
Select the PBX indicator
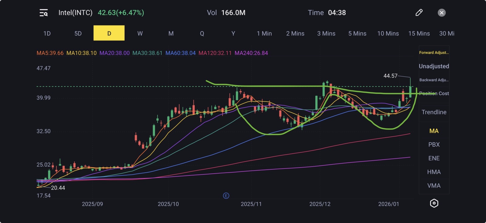434,145
